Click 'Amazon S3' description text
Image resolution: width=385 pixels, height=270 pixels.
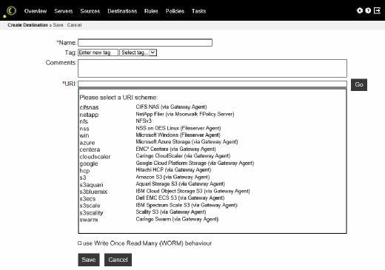pyautogui.click(x=173, y=177)
